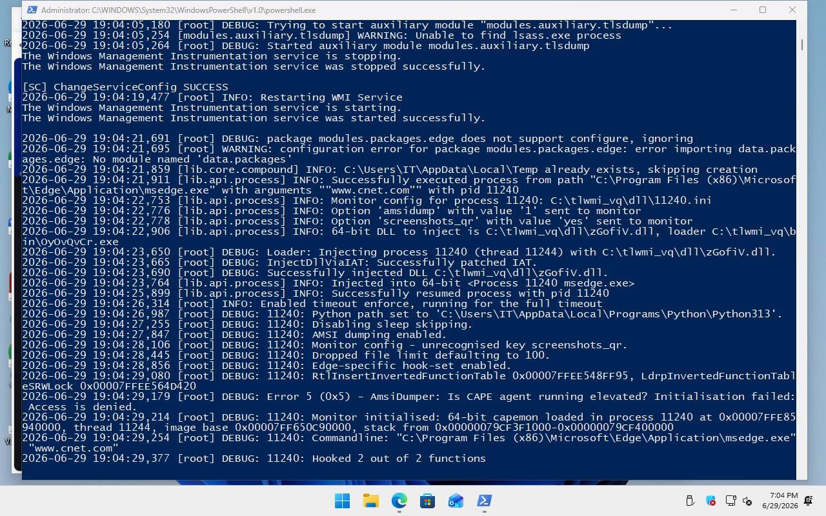
Task: Click the 'service was started successfully.' line
Action: coord(254,118)
